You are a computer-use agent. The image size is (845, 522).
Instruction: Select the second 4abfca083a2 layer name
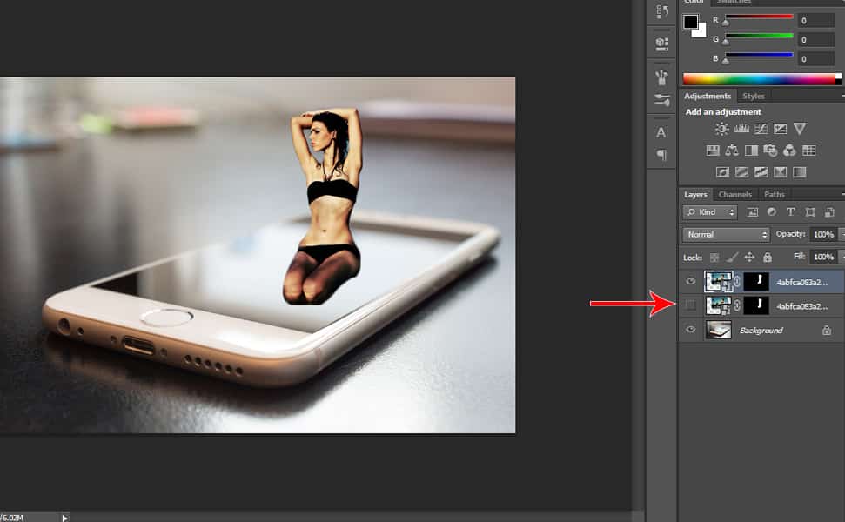[x=801, y=306]
